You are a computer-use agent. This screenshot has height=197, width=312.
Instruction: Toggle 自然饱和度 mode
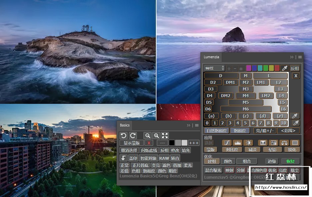point(217,130)
